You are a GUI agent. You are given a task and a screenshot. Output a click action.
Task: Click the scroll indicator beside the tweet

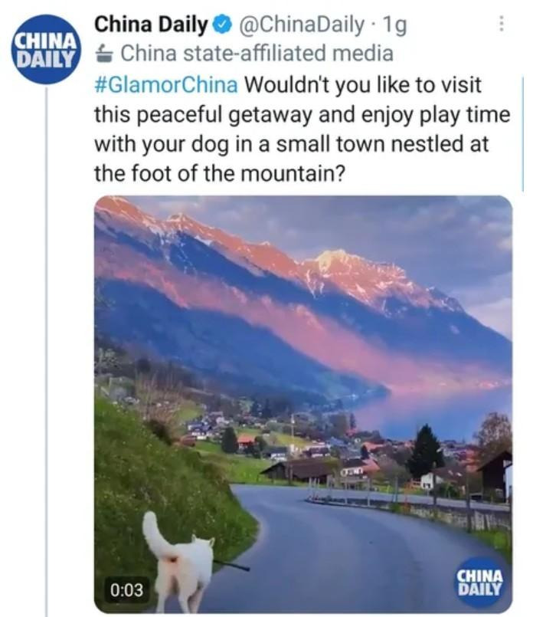[x=522, y=134]
